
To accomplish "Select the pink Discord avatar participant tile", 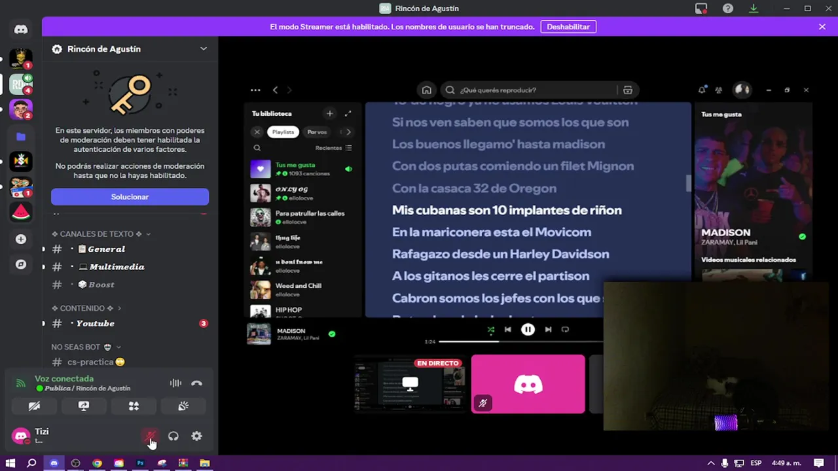I will [528, 384].
